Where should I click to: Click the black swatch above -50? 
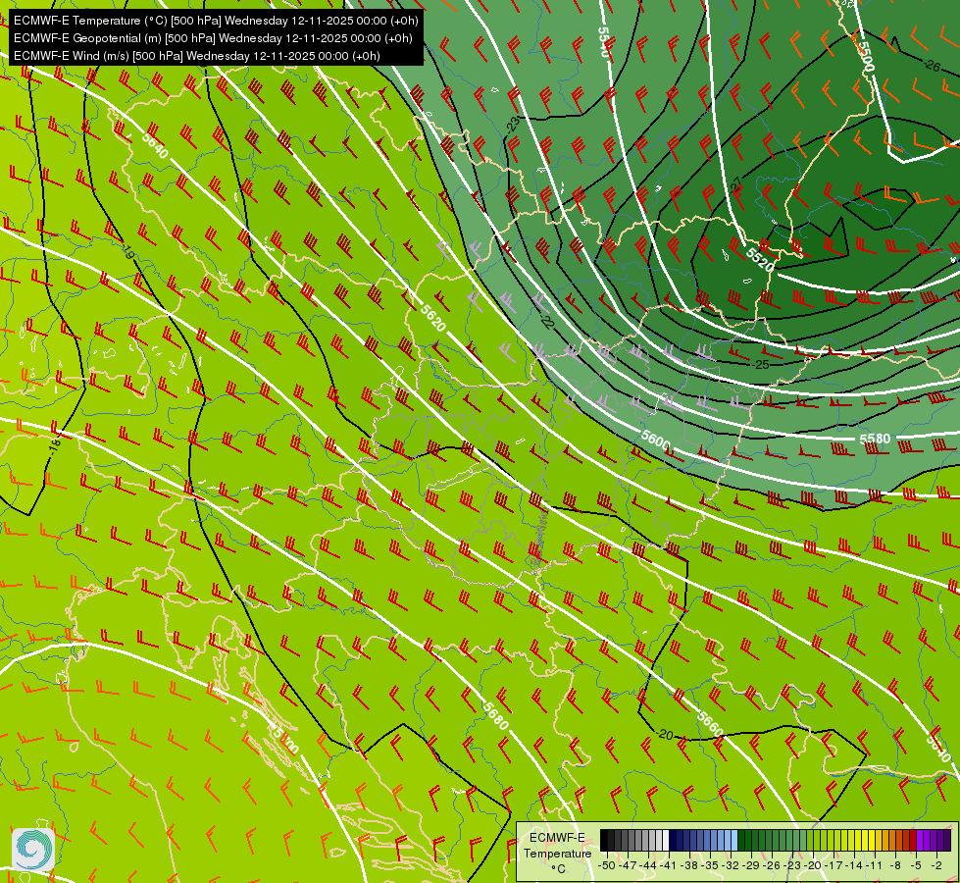tap(604, 840)
